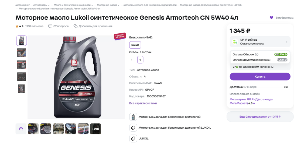Click the Еще 2 предложения button
Image resolution: width=294 pixels, height=148 pixels.
pyautogui.click(x=260, y=117)
